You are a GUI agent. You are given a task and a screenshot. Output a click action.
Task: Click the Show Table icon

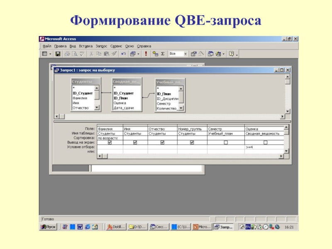[x=155, y=54]
